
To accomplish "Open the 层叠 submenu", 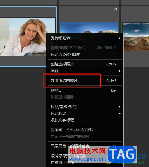I will click(x=85, y=71).
